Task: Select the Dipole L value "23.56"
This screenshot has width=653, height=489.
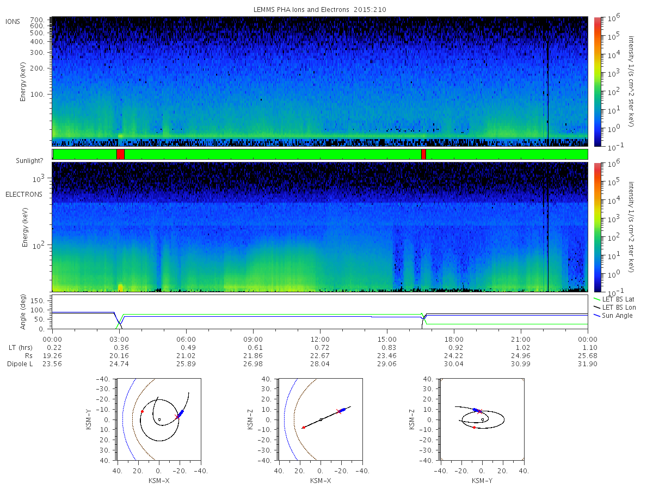Action: click(52, 363)
